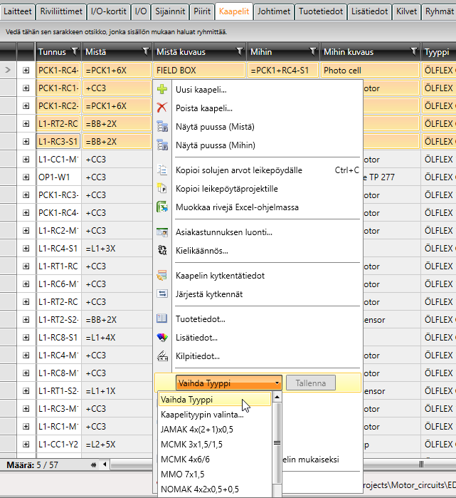Switch to the Johtimet tab
This screenshot has width=456, height=498.
[274, 12]
